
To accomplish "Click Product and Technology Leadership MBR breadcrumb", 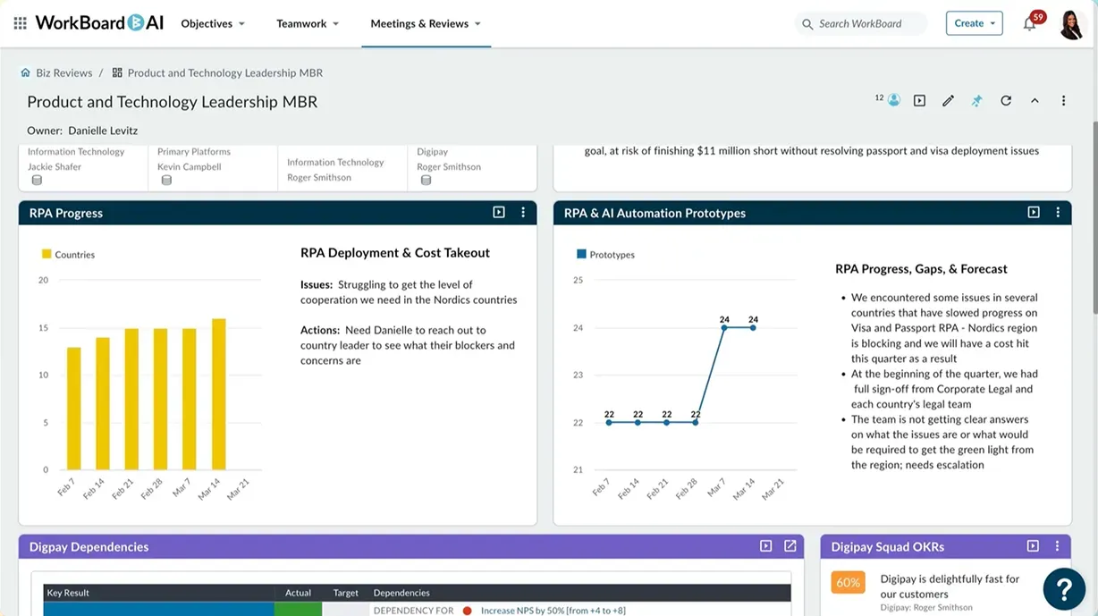I will [x=224, y=72].
